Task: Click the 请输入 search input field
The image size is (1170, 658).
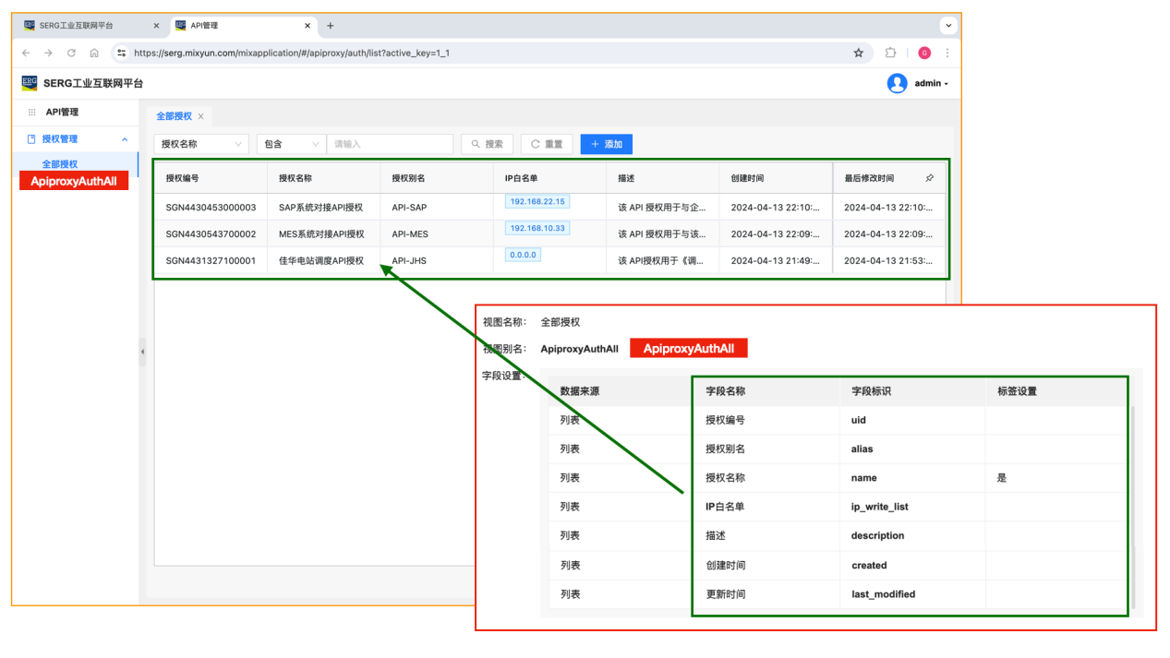Action: click(x=390, y=144)
